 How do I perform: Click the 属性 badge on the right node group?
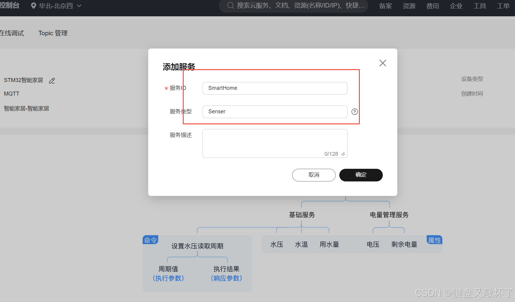point(434,240)
